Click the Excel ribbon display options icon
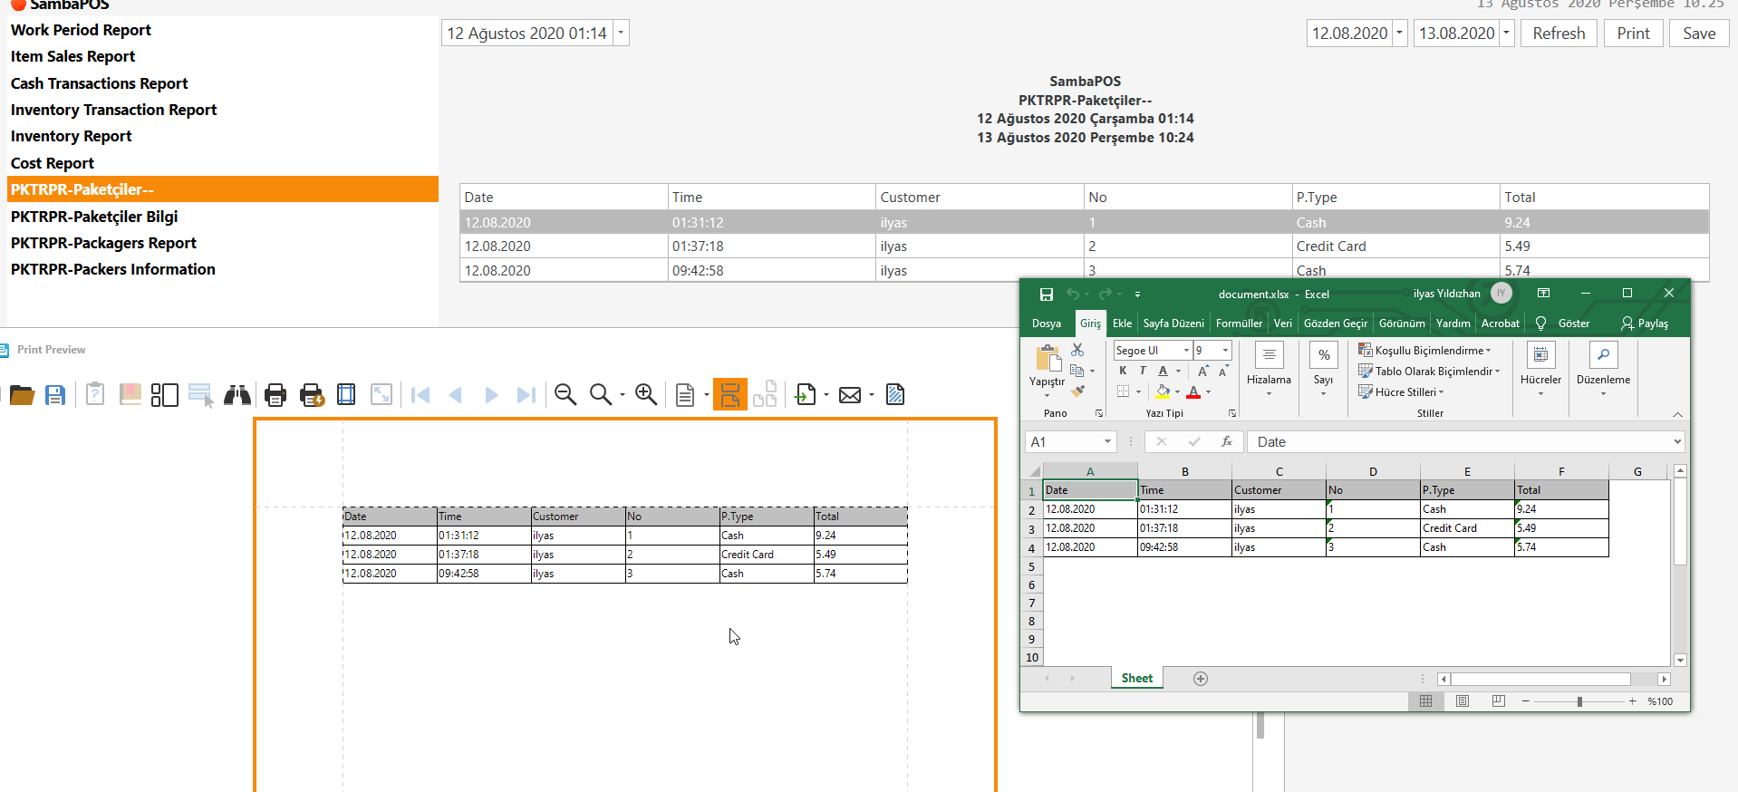Viewport: 1738px width, 792px height. (x=1543, y=293)
